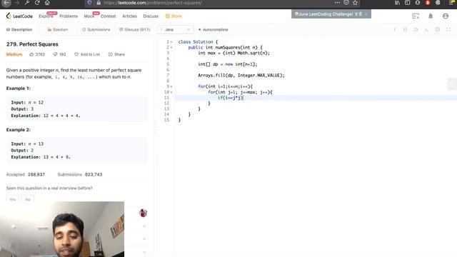Bookmark this page with the star
This screenshot has height=257, width=457.
(355, 3)
